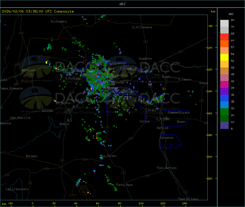The width and height of the screenshot is (245, 207).
Task: Click the 2200m contour label
Action: [x=72, y=195]
